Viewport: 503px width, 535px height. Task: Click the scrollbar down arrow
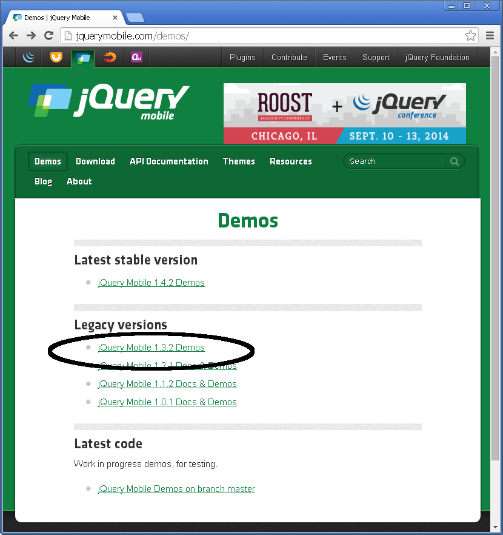(495, 527)
